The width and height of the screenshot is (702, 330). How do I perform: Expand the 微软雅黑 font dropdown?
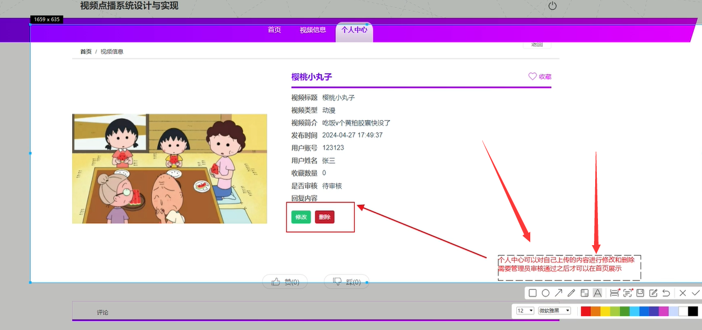554,310
